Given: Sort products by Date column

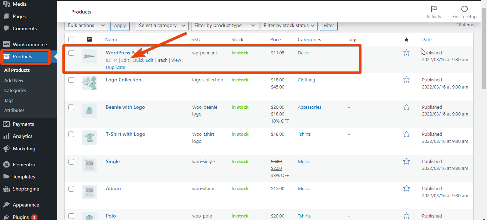Looking at the screenshot, I should pos(426,39).
